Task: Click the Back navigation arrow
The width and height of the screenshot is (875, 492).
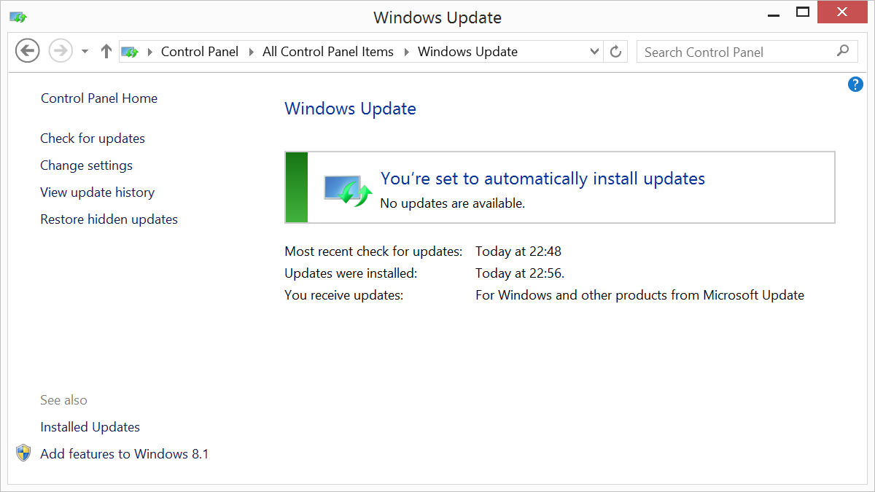Action: [27, 51]
